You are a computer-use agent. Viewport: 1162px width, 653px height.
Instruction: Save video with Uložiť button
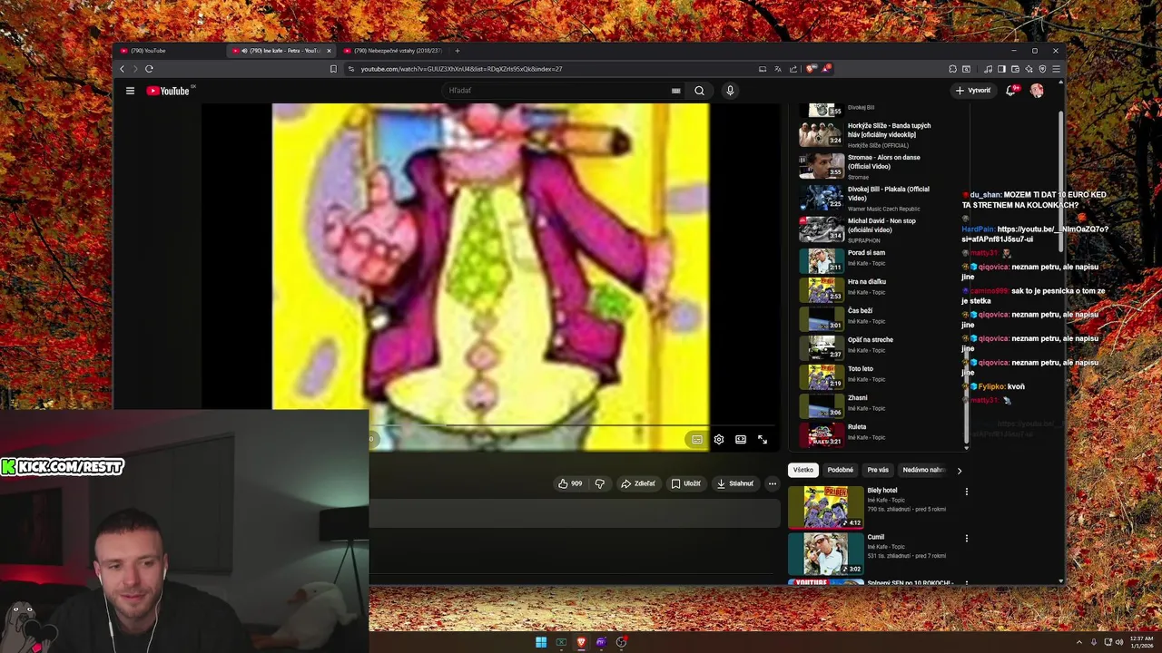tap(686, 483)
